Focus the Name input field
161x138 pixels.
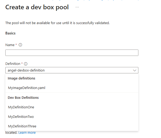pyautogui.click(x=72, y=53)
